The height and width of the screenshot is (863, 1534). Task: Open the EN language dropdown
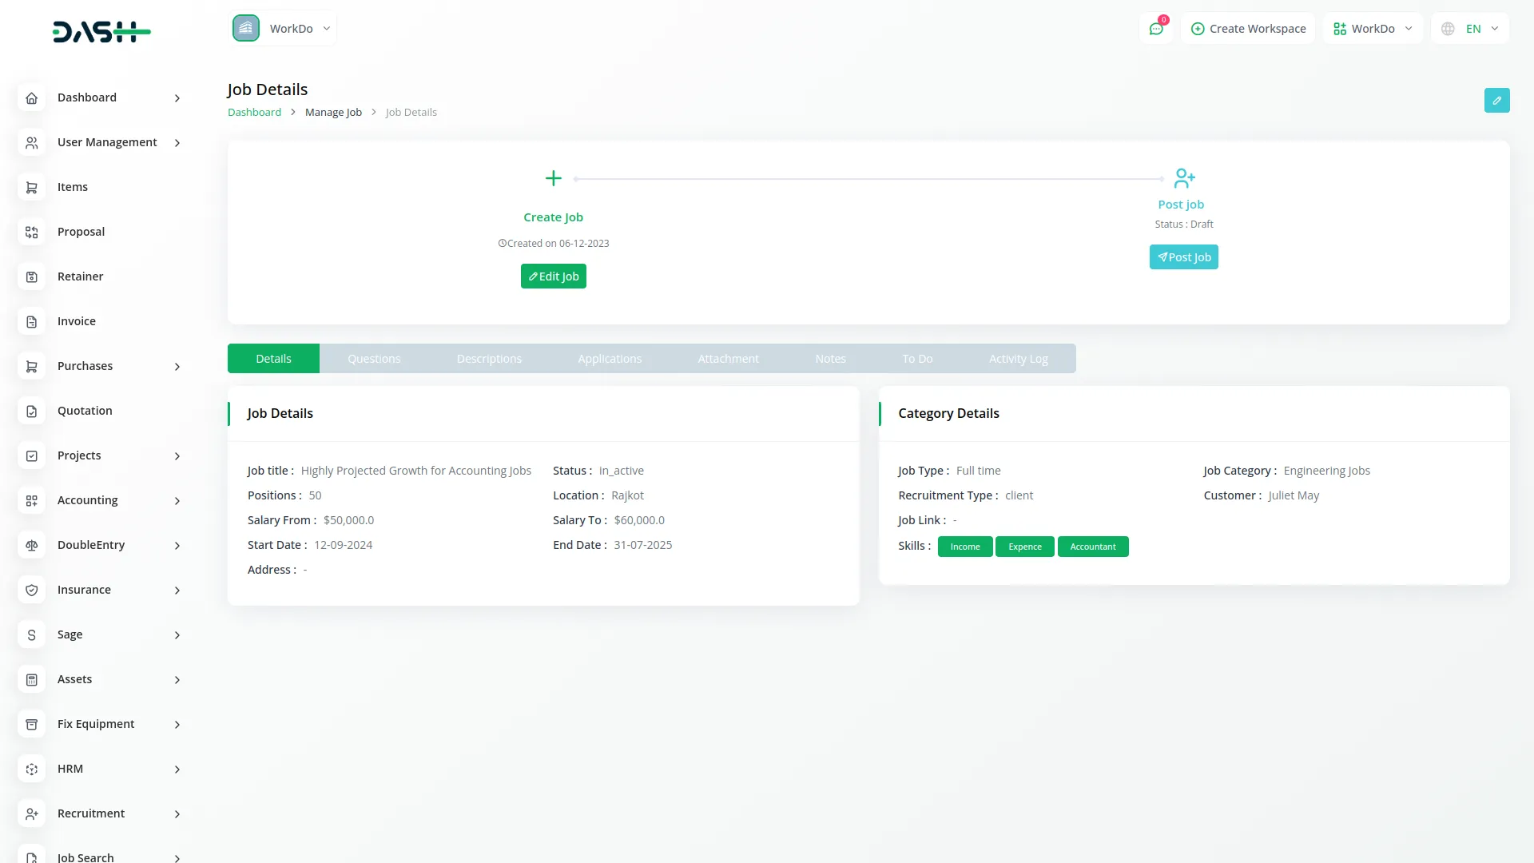1470,29
